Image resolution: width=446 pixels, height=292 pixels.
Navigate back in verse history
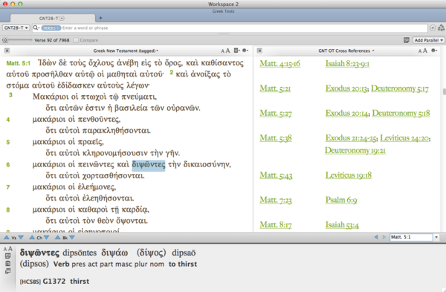[x=376, y=237]
